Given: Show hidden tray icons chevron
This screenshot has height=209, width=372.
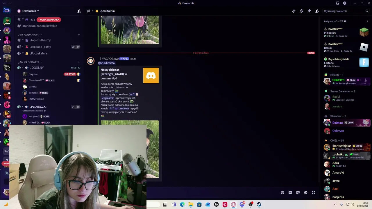Looking at the screenshot, I should 335,204.
